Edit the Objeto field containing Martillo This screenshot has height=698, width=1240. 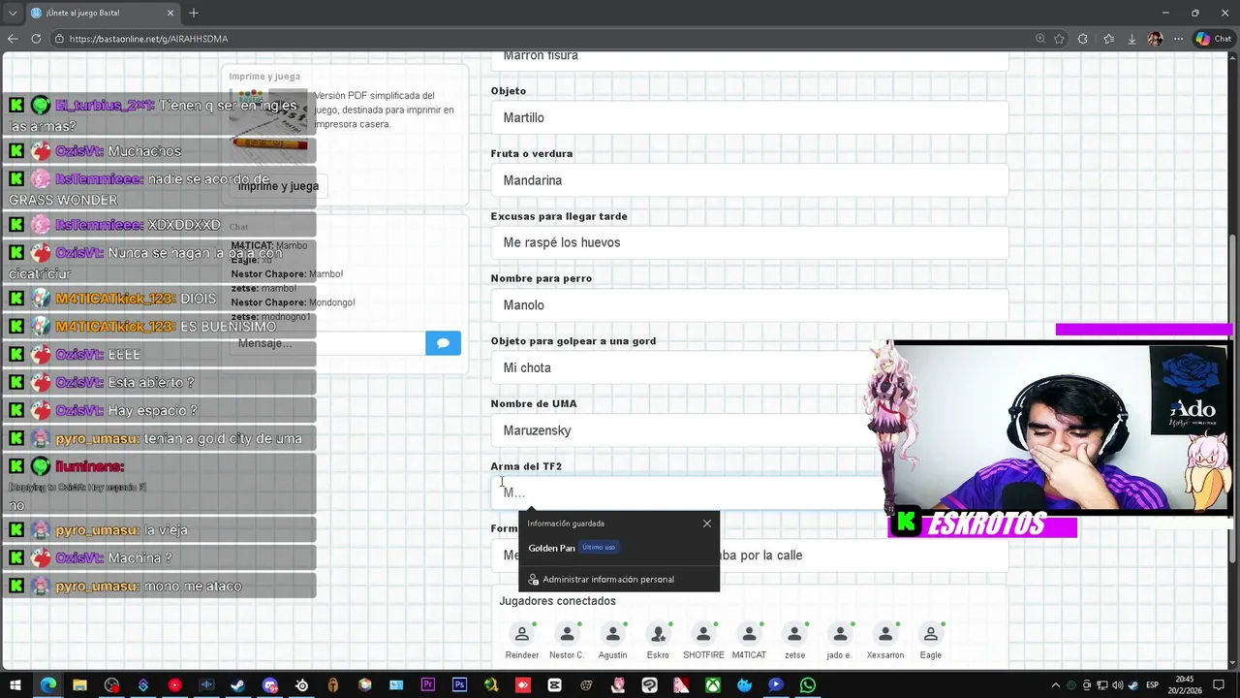(749, 117)
